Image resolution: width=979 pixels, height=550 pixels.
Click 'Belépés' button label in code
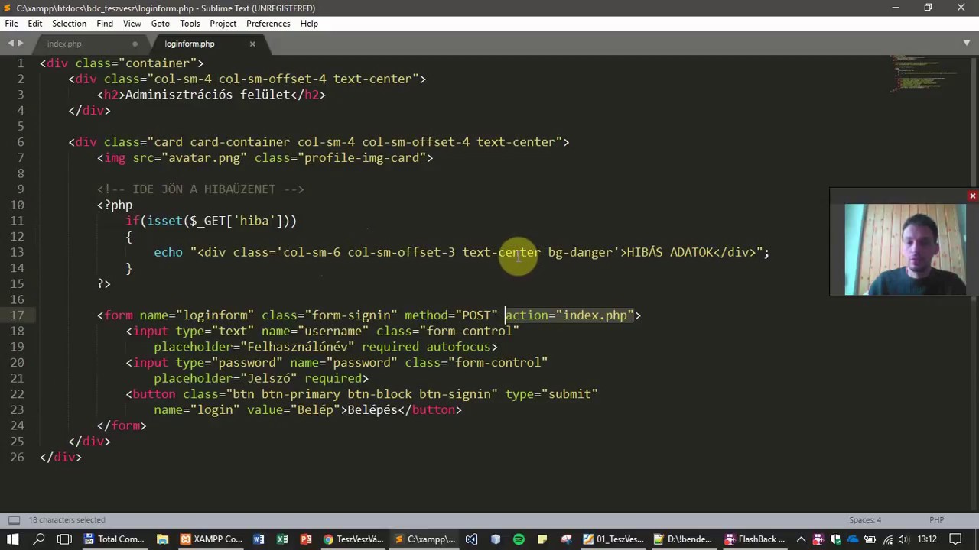pyautogui.click(x=372, y=410)
